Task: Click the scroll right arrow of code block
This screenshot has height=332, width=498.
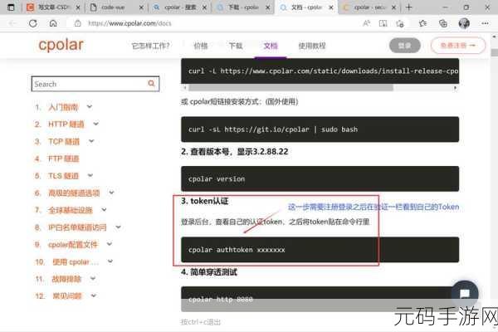Action: pyautogui.click(x=455, y=88)
